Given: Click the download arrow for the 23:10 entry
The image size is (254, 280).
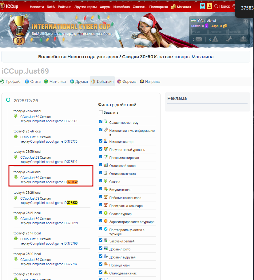Looking at the screenshot, I should pos(16,259).
